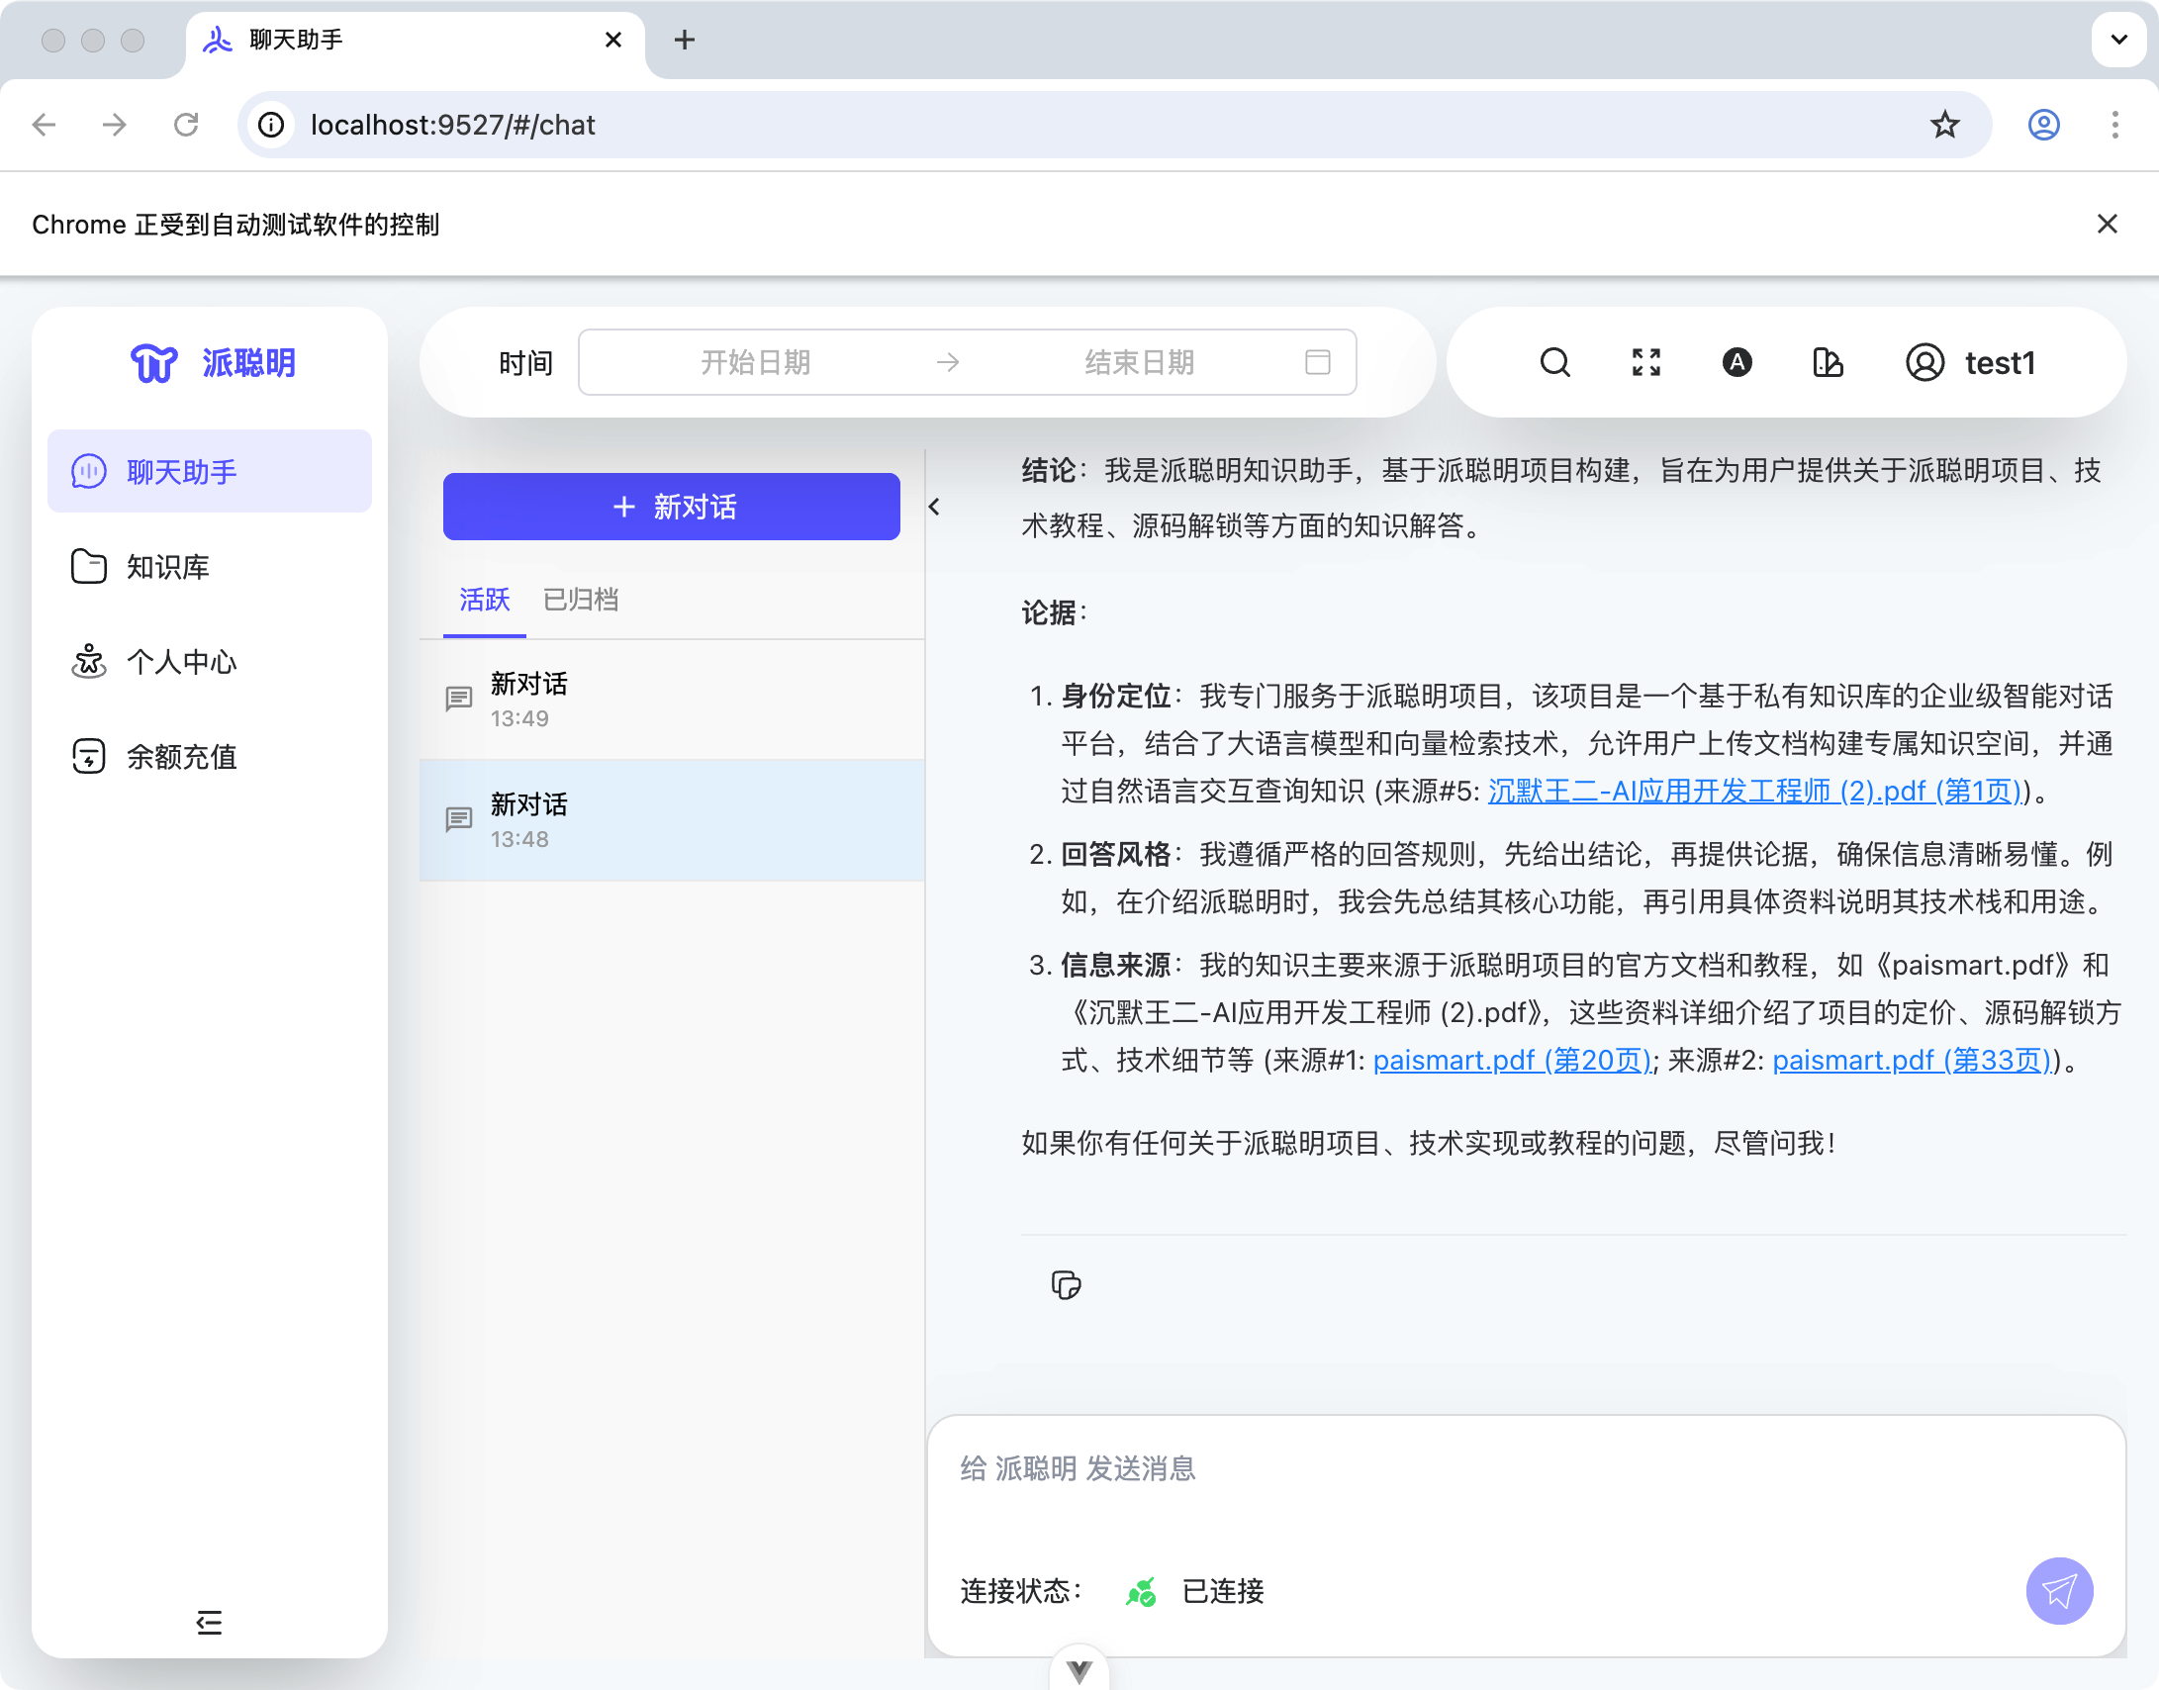Expand the Chrome tab search dropdown

(x=2118, y=40)
